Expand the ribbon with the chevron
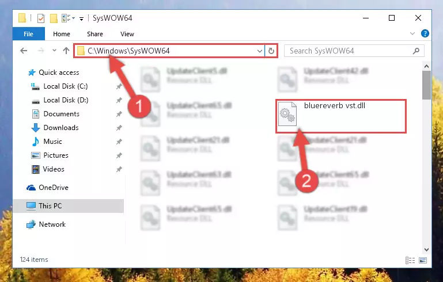Screen dimensions: 443x282 click(x=412, y=33)
